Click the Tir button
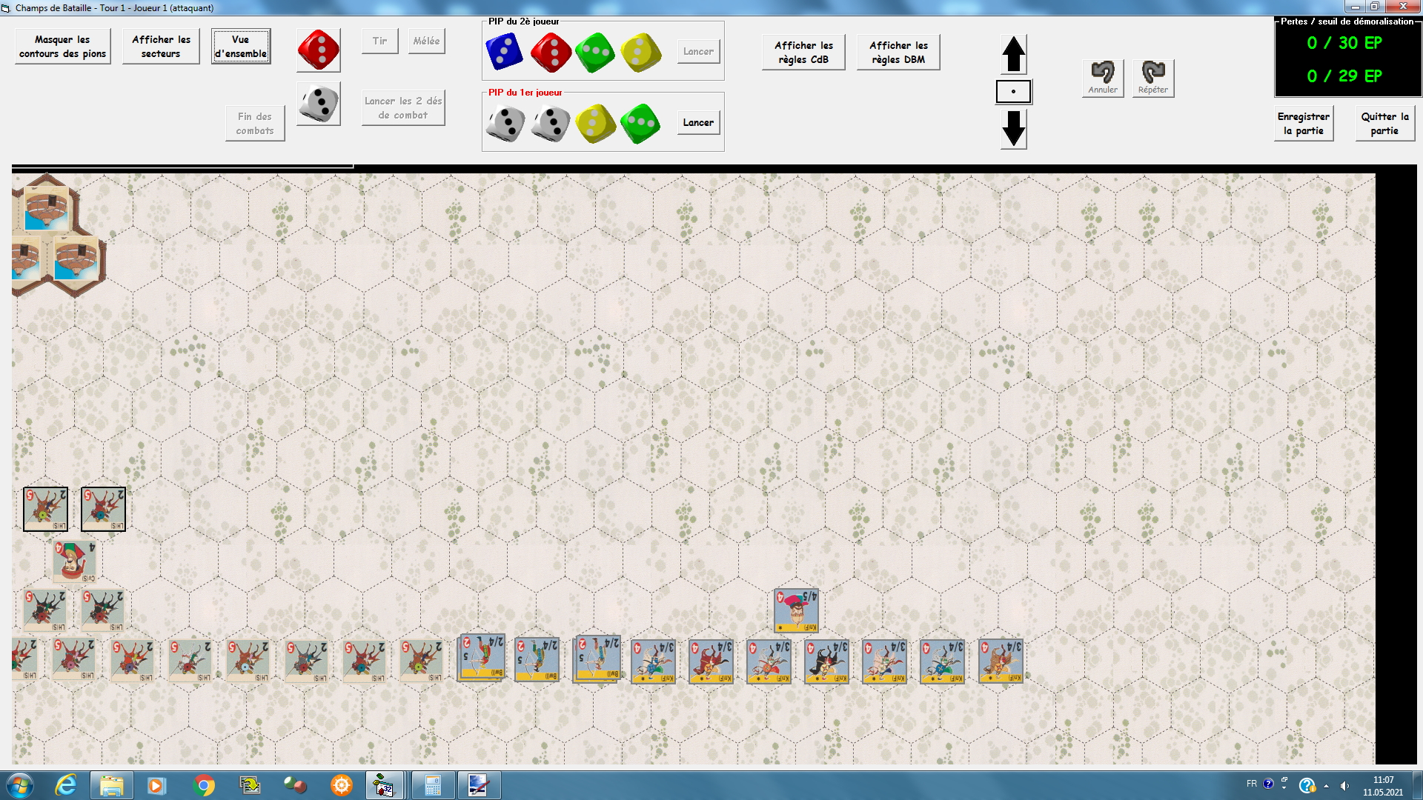The image size is (1423, 800). 380,41
